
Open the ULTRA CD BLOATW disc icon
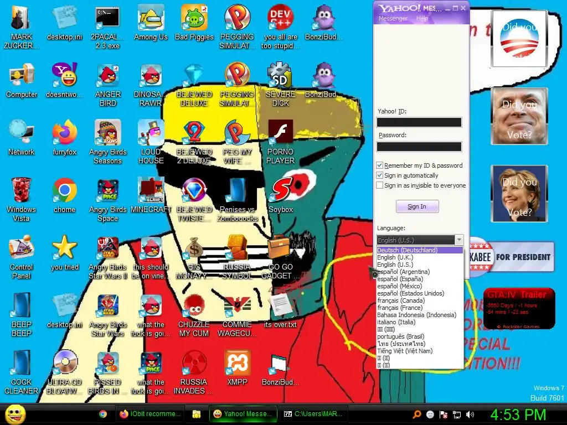tap(64, 372)
